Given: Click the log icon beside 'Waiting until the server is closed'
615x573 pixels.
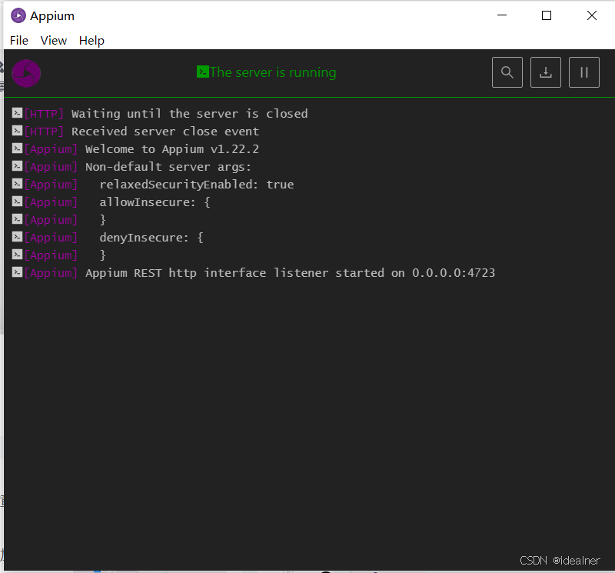Looking at the screenshot, I should [x=17, y=113].
